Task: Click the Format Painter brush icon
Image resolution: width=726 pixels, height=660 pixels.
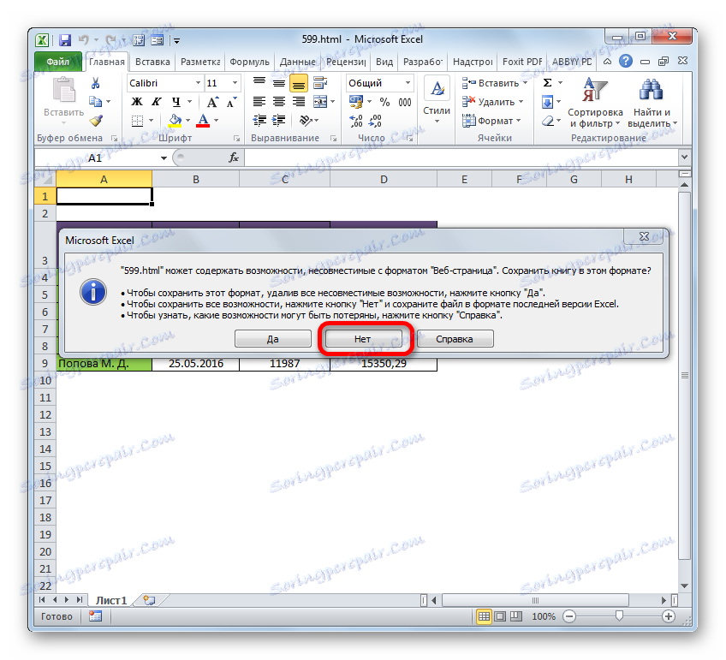Action: point(96,121)
